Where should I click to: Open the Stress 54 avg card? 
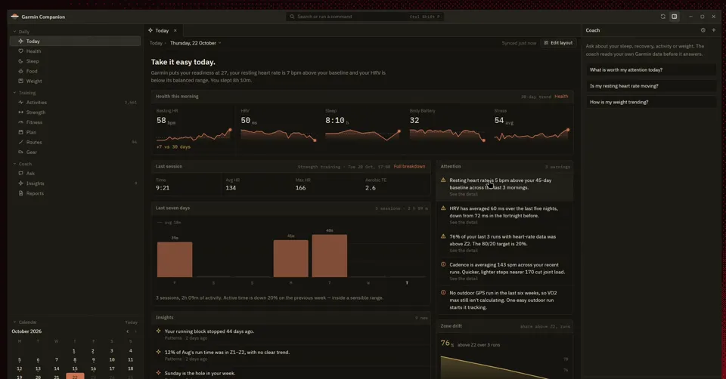[532, 129]
